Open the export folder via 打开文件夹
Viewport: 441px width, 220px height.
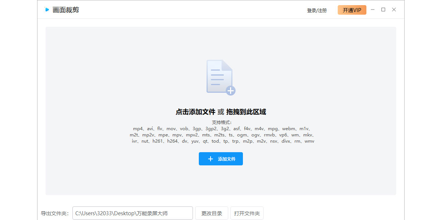pyautogui.click(x=247, y=213)
